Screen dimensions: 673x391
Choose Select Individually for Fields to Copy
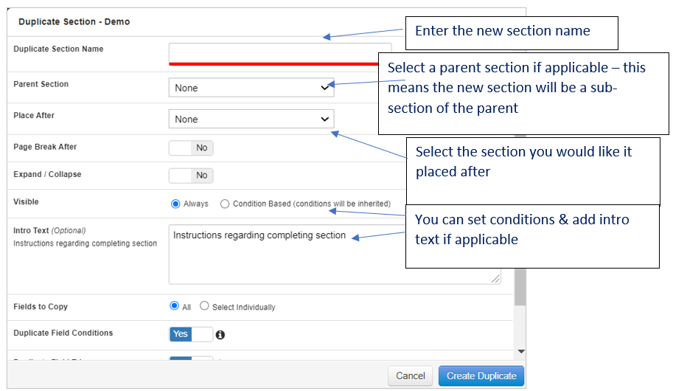tap(204, 306)
